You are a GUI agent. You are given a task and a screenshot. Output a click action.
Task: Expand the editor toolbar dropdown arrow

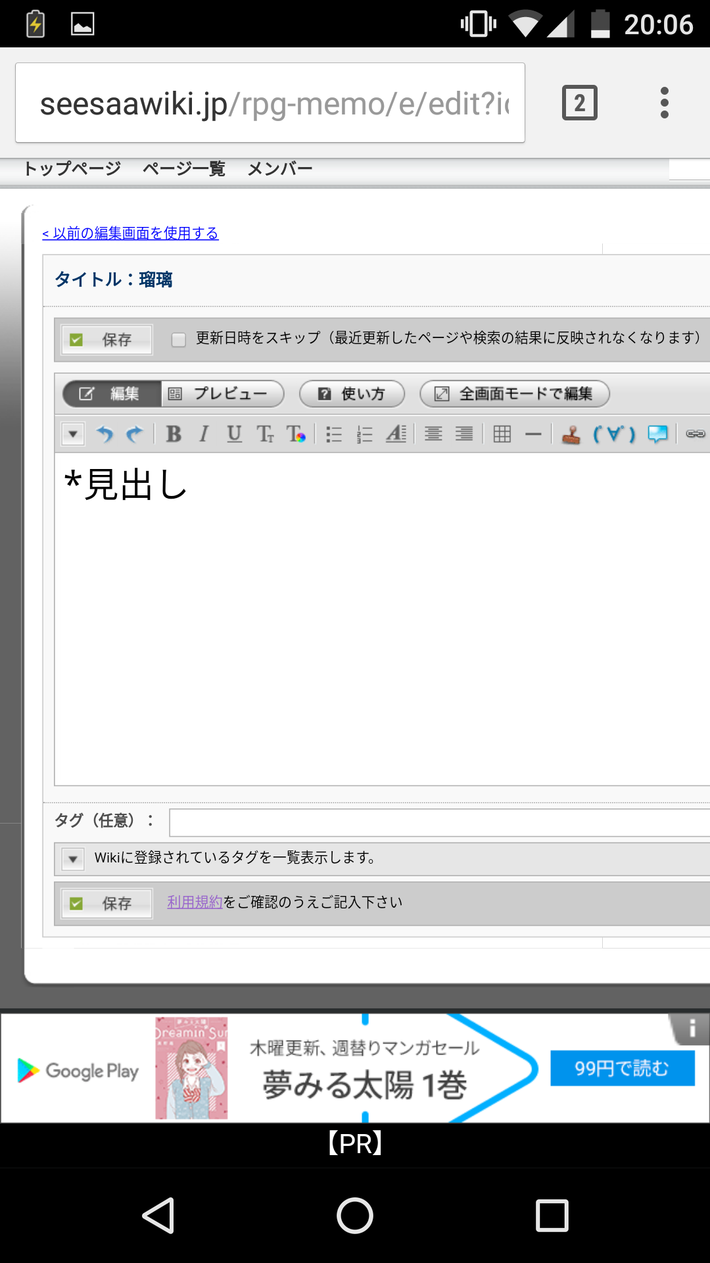tap(73, 434)
